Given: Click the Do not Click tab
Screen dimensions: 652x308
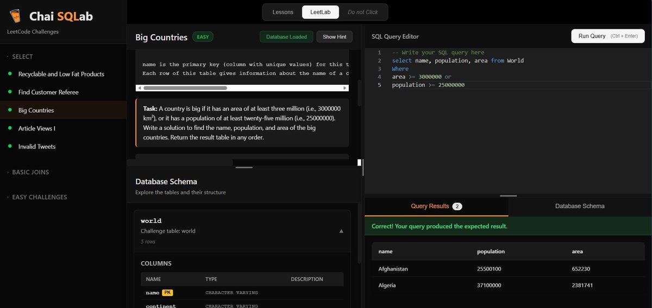Looking at the screenshot, I should coord(363,12).
